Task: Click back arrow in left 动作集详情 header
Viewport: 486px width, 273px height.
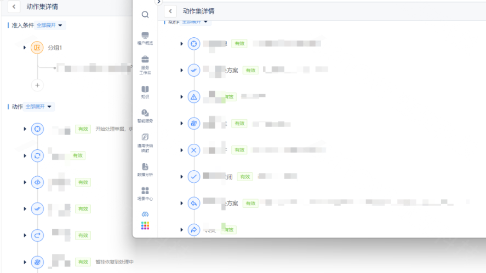Action: (x=13, y=7)
